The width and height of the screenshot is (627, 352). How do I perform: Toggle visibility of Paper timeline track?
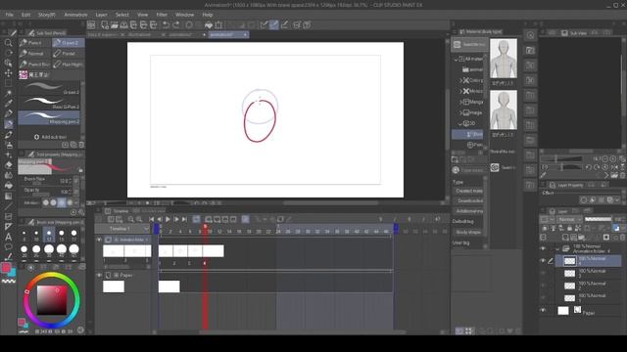point(99,276)
